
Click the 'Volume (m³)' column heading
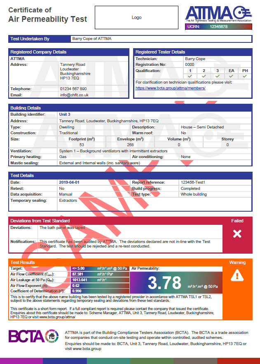[179, 139]
